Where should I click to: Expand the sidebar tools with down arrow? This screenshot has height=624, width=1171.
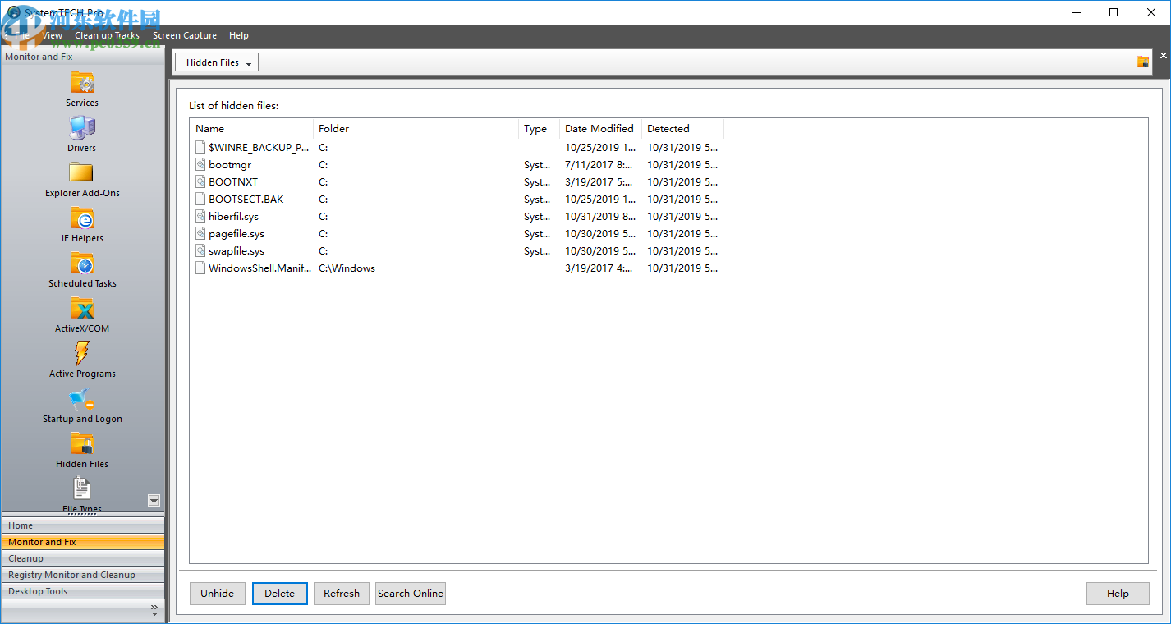pyautogui.click(x=154, y=500)
